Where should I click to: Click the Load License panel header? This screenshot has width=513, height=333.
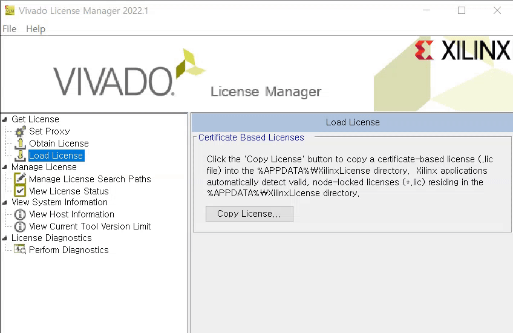352,122
